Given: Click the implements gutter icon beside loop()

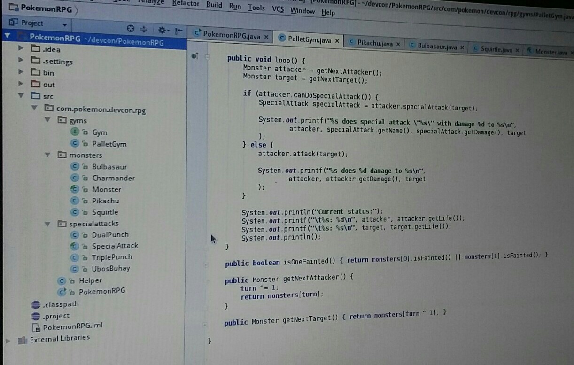Looking at the screenshot, I should pyautogui.click(x=195, y=56).
